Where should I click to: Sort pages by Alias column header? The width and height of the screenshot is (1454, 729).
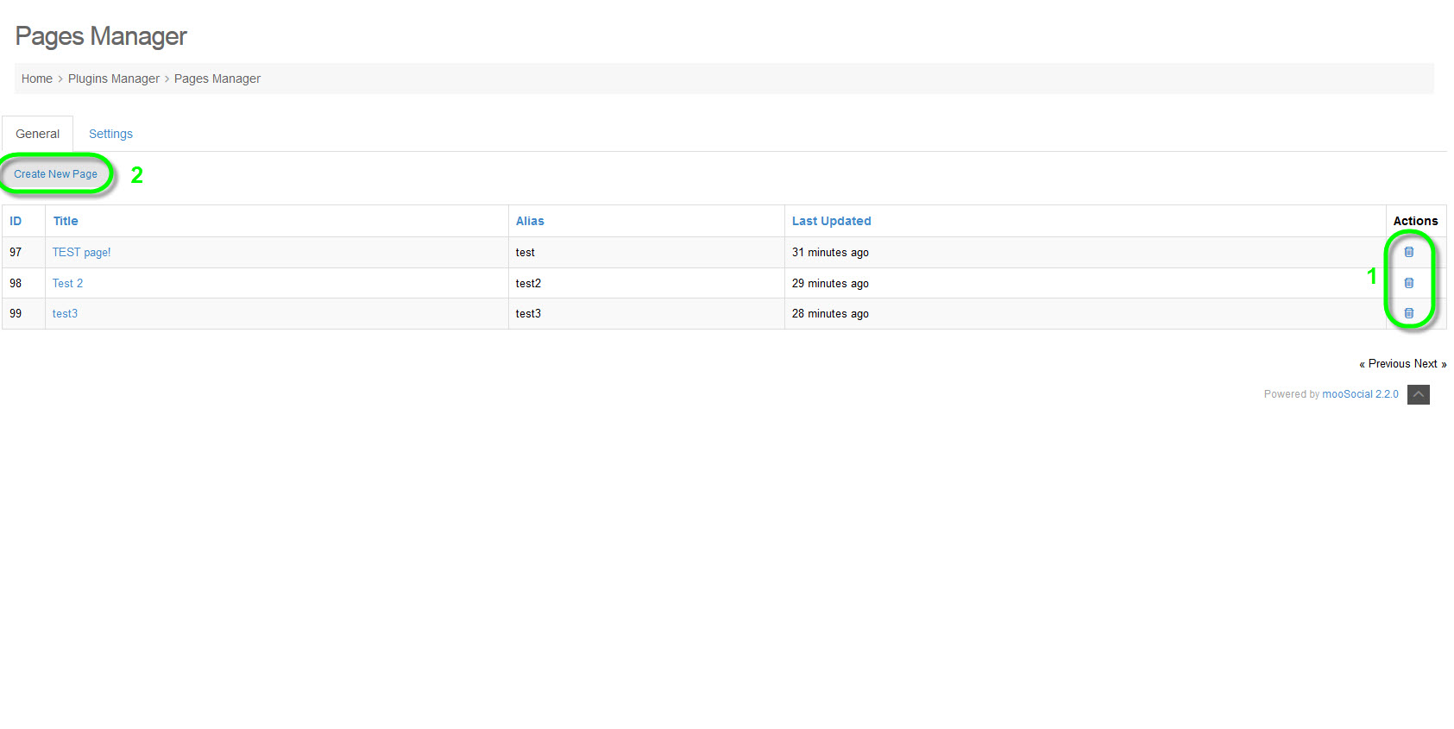point(530,221)
